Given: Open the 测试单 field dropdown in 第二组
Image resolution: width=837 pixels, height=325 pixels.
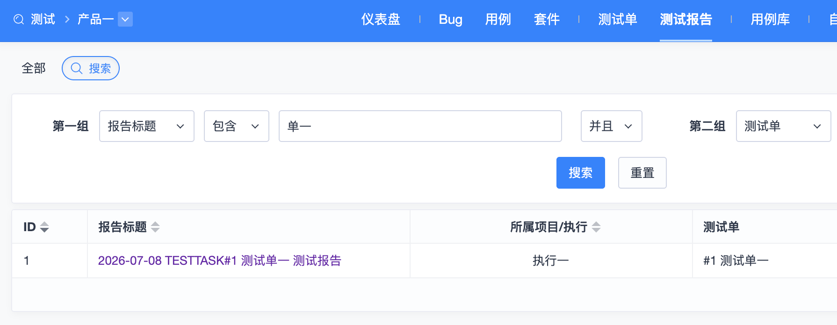Looking at the screenshot, I should click(783, 126).
